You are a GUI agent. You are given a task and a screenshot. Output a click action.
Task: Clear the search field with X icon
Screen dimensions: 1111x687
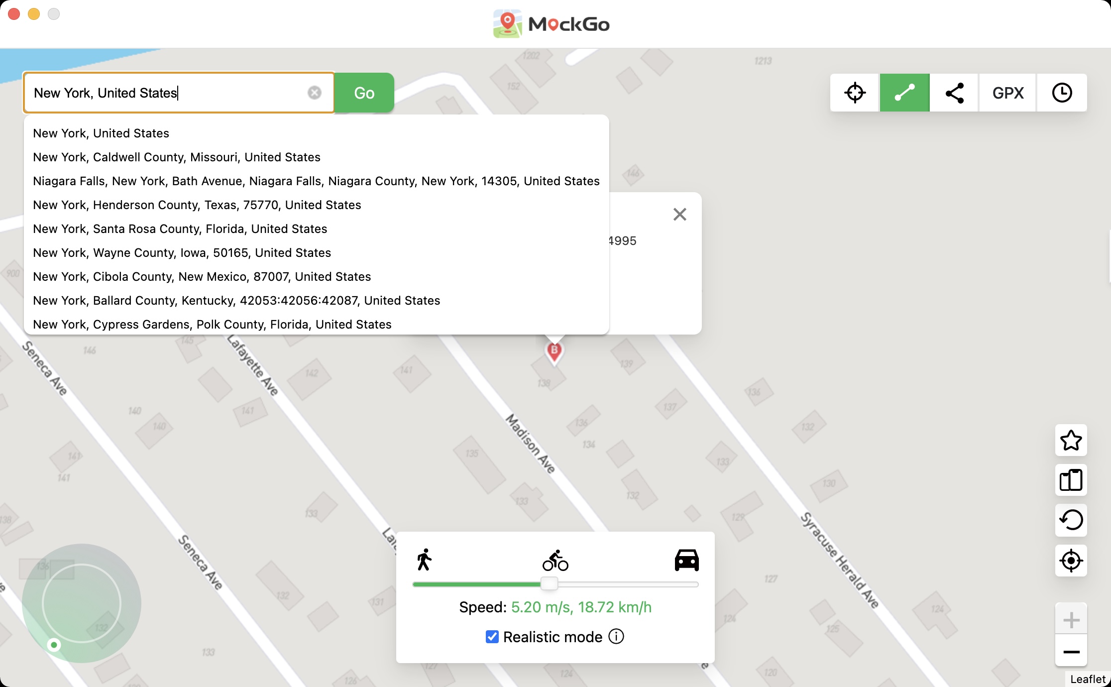(314, 93)
